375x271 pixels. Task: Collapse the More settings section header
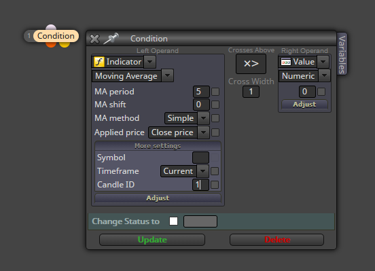click(x=158, y=146)
